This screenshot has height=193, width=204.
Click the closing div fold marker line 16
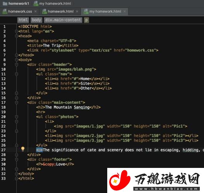(17, 98)
